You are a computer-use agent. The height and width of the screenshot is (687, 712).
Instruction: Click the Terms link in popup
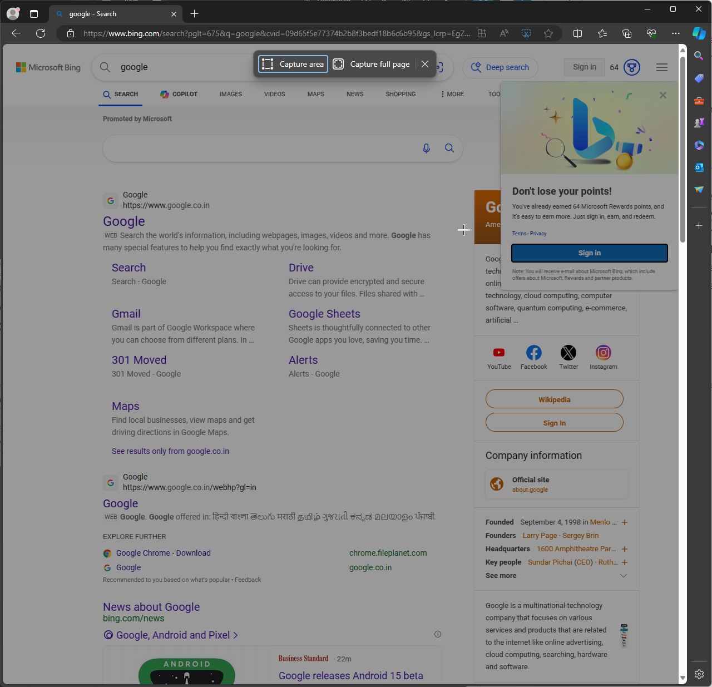[x=519, y=234]
